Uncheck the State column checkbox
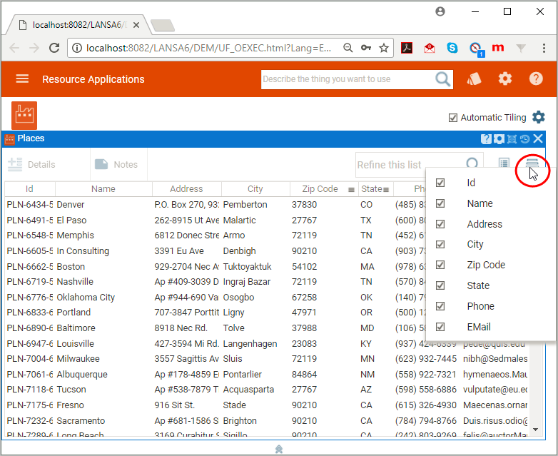This screenshot has width=558, height=456. click(440, 285)
